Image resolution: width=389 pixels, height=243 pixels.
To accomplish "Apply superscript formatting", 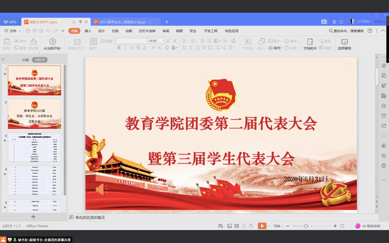I will [x=153, y=48].
